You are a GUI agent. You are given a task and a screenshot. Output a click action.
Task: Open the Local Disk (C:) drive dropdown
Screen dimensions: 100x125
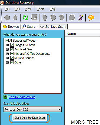(32, 109)
